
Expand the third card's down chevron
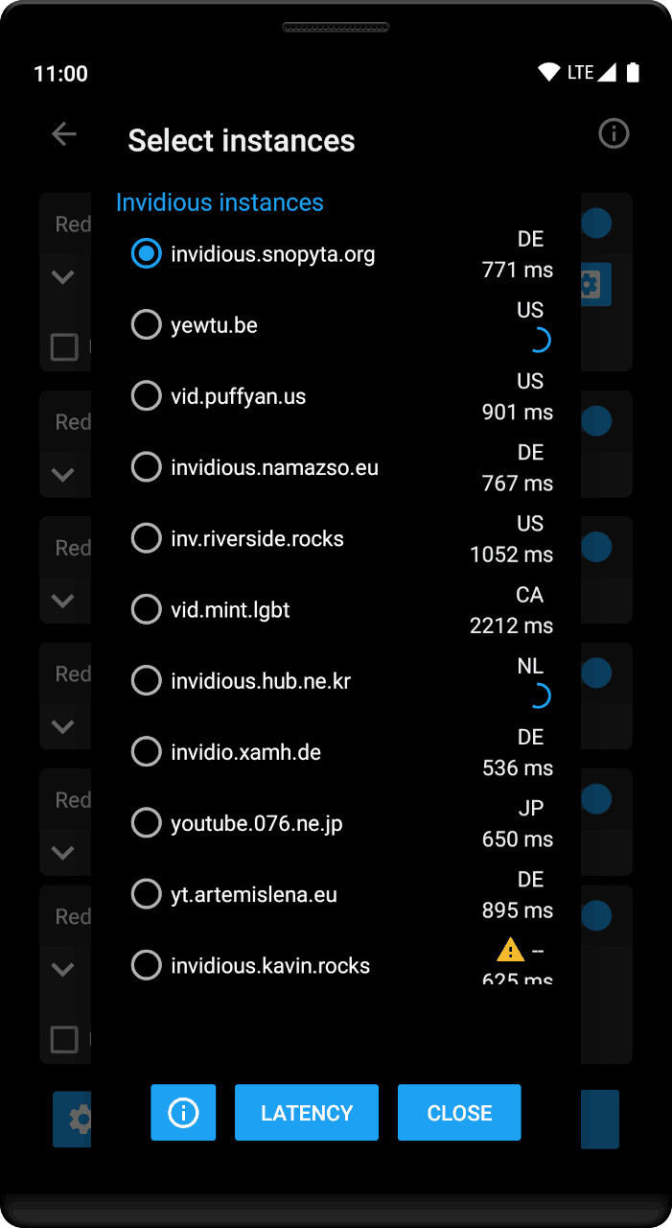click(x=63, y=601)
